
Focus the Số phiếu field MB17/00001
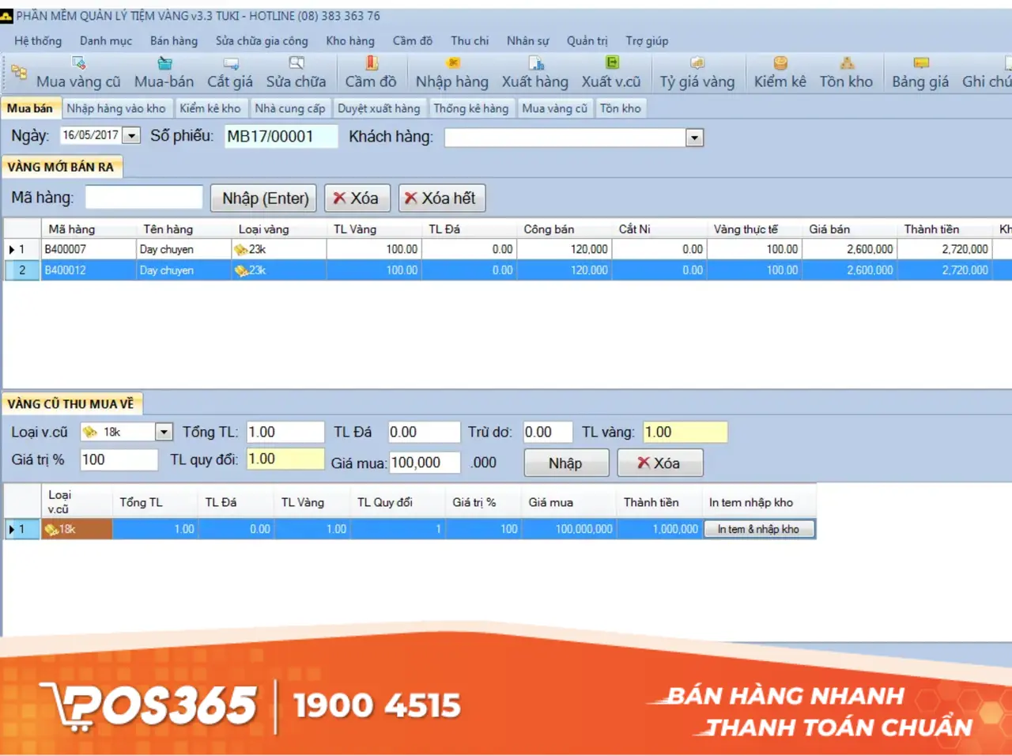click(280, 137)
